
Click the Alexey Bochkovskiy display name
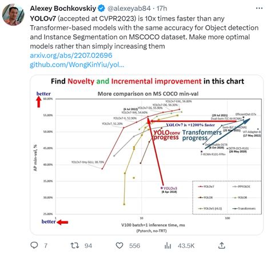point(63,9)
